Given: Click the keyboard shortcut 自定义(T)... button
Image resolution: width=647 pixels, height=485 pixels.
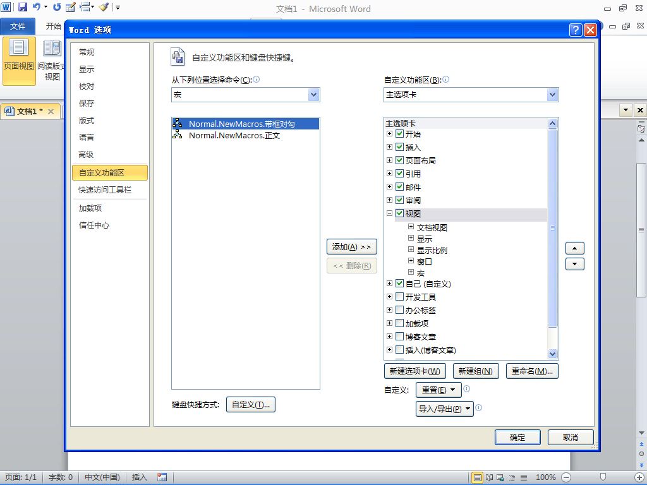Looking at the screenshot, I should tap(250, 405).
